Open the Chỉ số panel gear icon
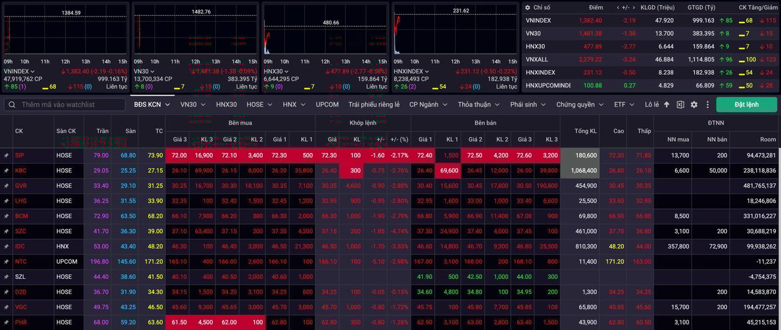Viewport: 781px width, 330px height. [x=527, y=7]
